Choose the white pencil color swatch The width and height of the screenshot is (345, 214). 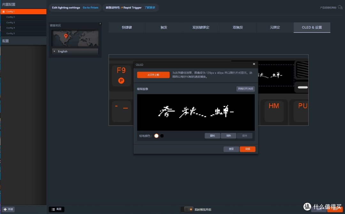click(156, 136)
